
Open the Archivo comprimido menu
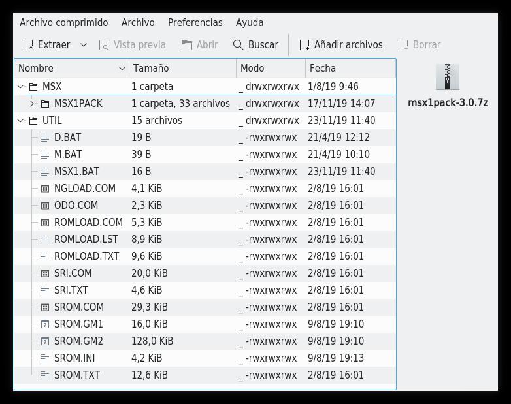[63, 22]
